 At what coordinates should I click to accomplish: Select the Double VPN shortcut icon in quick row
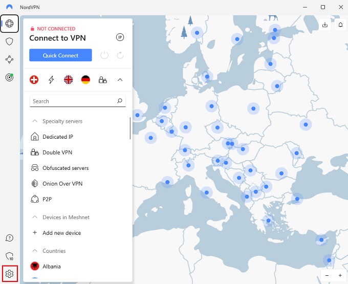click(x=103, y=80)
